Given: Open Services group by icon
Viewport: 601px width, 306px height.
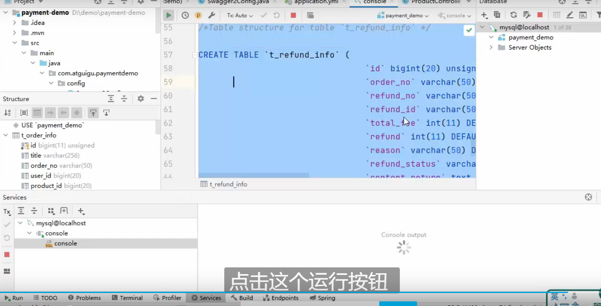Looking at the screenshot, I should pyautogui.click(x=51, y=211).
